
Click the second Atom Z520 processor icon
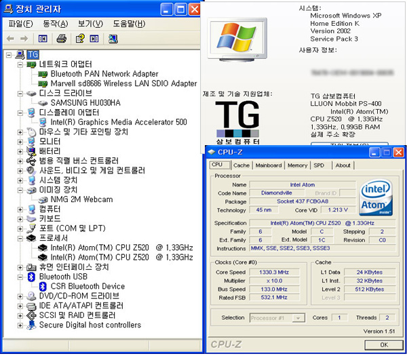point(43,258)
